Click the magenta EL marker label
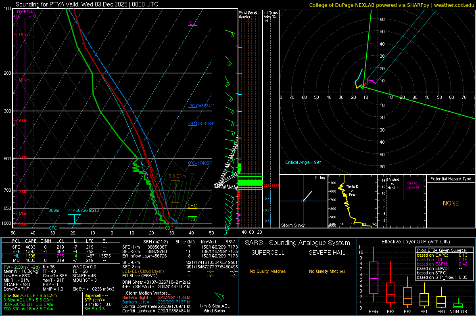476x316 pixels. click(192, 23)
